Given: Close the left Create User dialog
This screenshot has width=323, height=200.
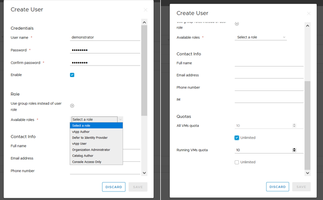Looking at the screenshot, I should coord(145,10).
